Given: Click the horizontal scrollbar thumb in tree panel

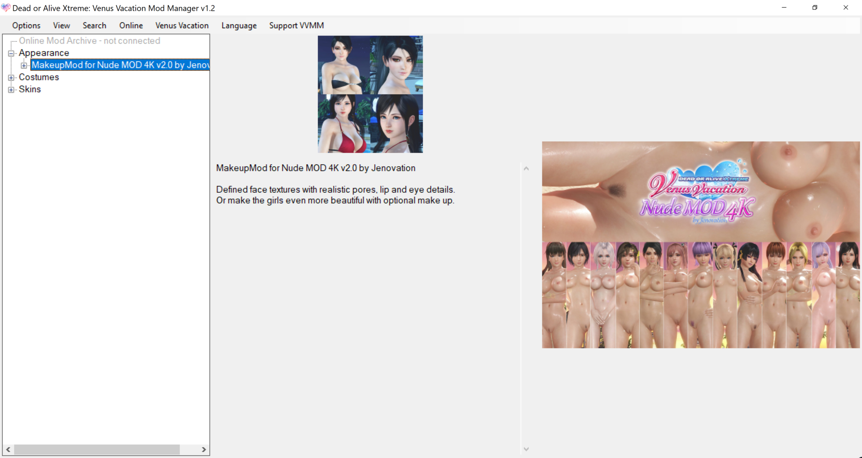Looking at the screenshot, I should tap(97, 449).
